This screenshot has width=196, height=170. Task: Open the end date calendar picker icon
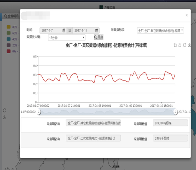[97, 30]
